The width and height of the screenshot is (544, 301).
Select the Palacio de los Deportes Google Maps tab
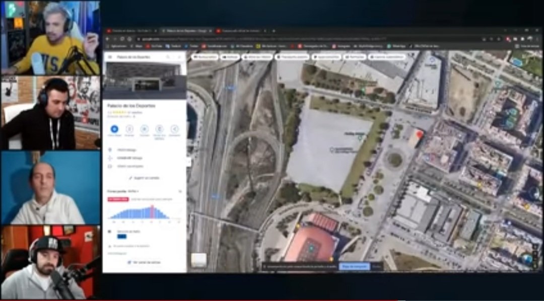tap(186, 31)
